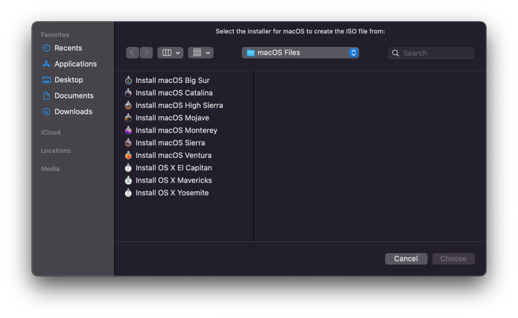Go back with the left chevron button
This screenshot has width=518, height=318.
(x=133, y=53)
